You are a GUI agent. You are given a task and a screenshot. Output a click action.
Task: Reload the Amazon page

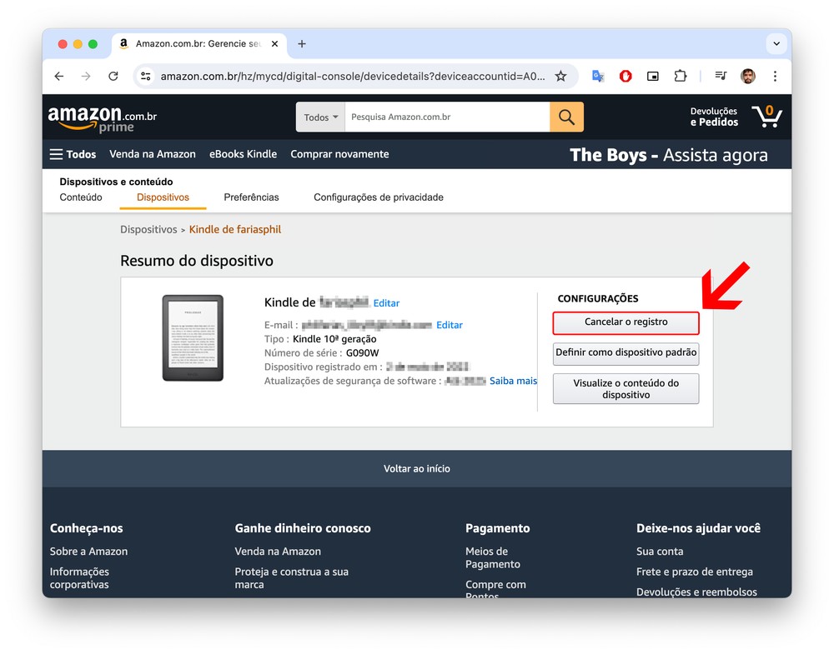(x=113, y=76)
